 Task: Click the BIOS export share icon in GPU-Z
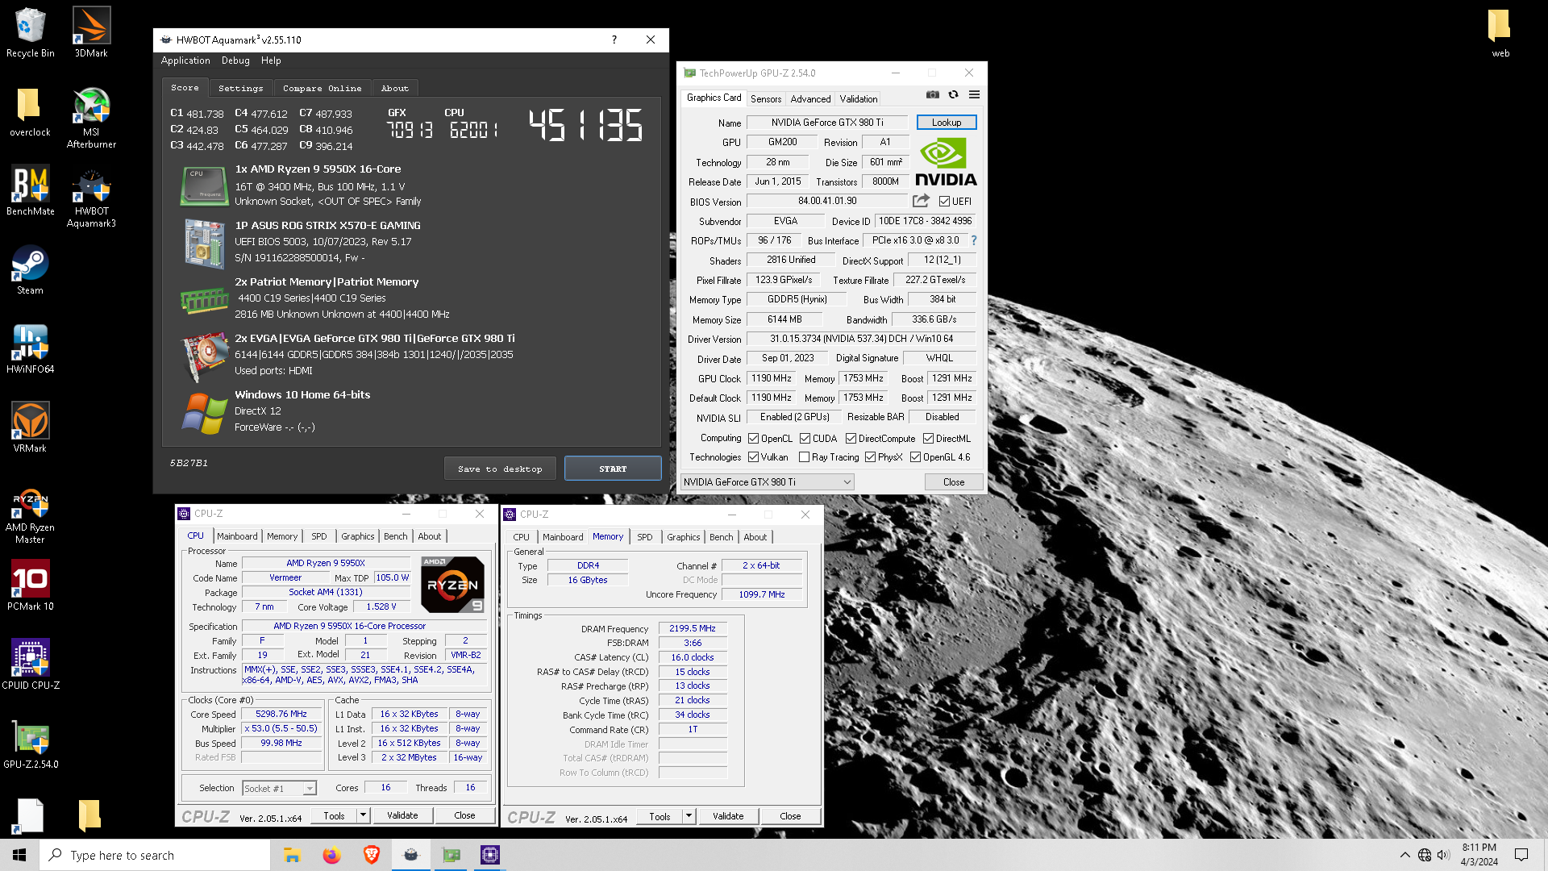[x=921, y=201]
